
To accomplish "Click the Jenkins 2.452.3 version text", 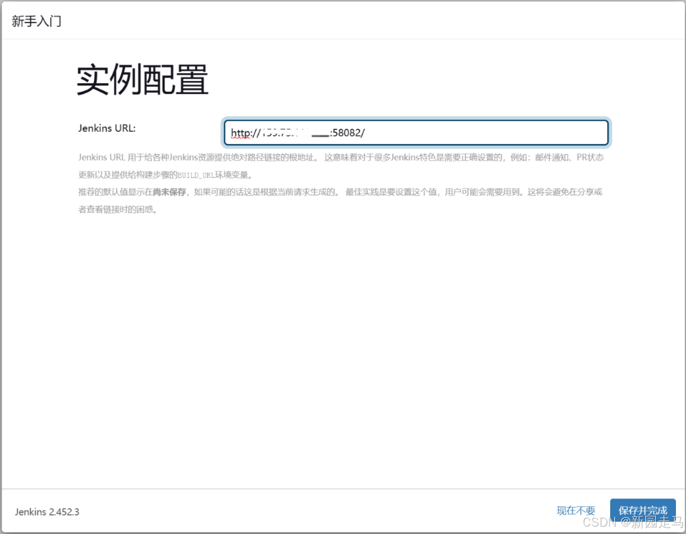I will click(x=47, y=512).
